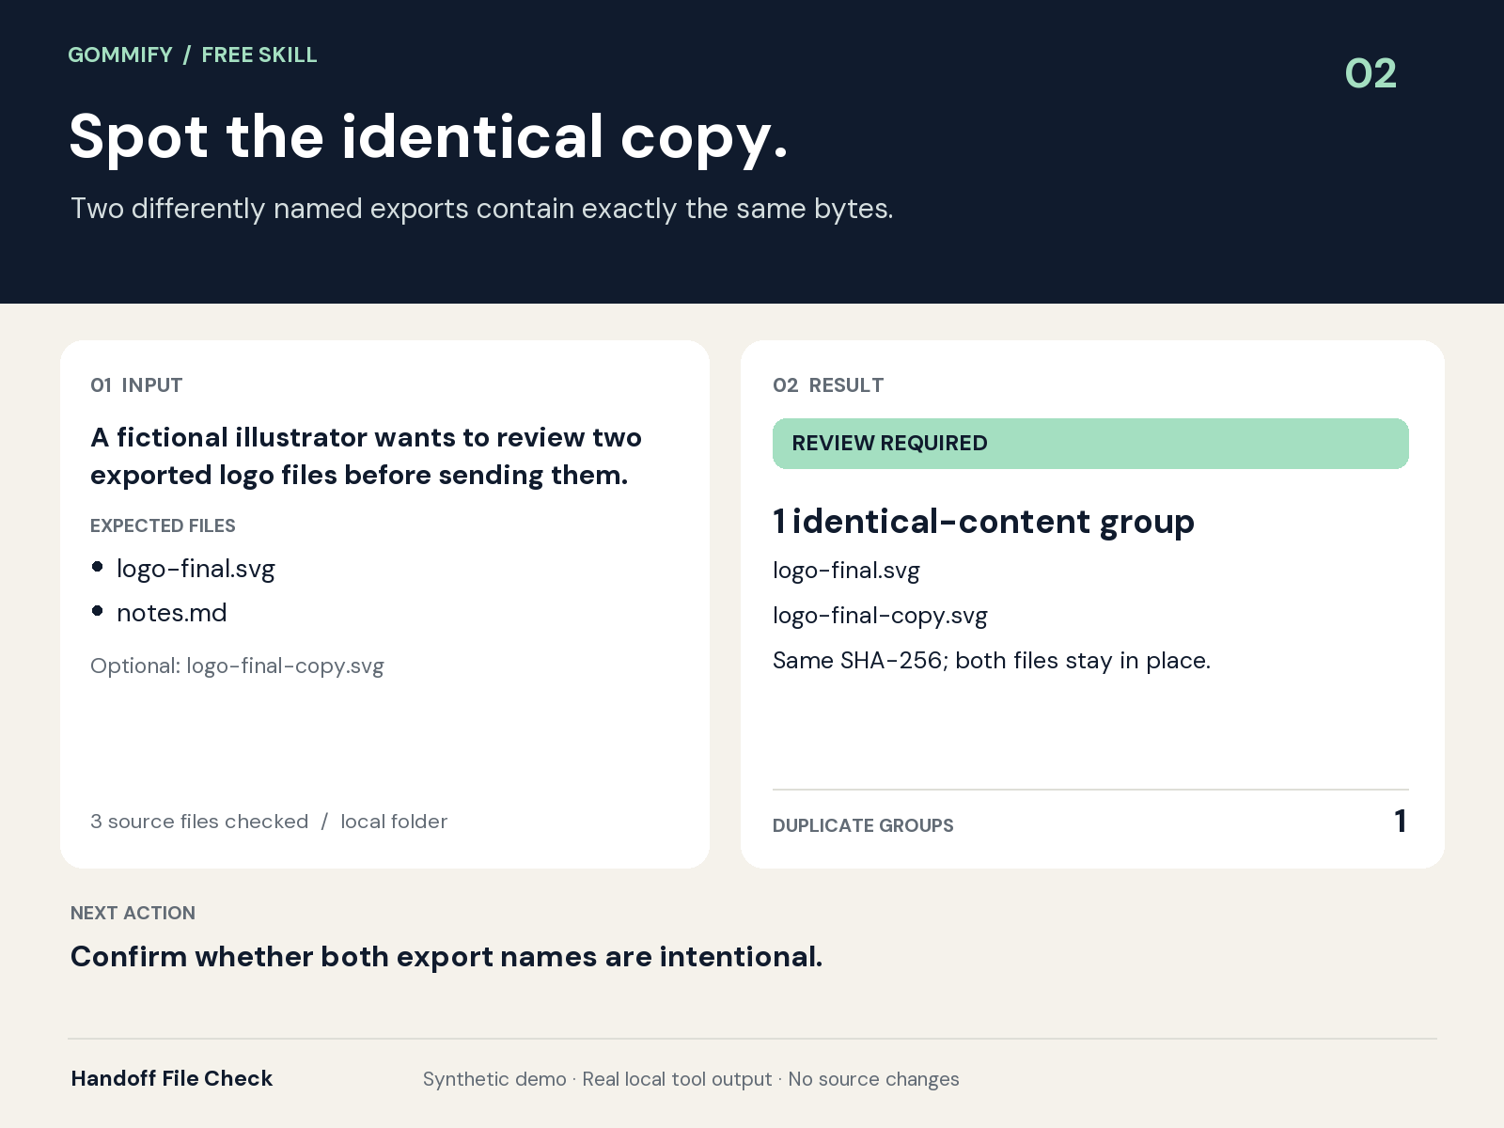Click the "local folder" text
The image size is (1504, 1128).
click(x=394, y=822)
